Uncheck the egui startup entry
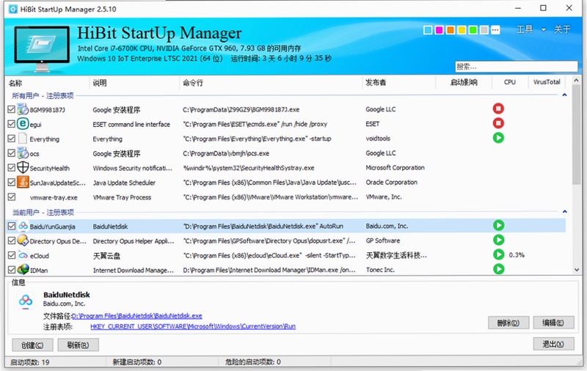This screenshot has width=587, height=371. click(x=11, y=124)
